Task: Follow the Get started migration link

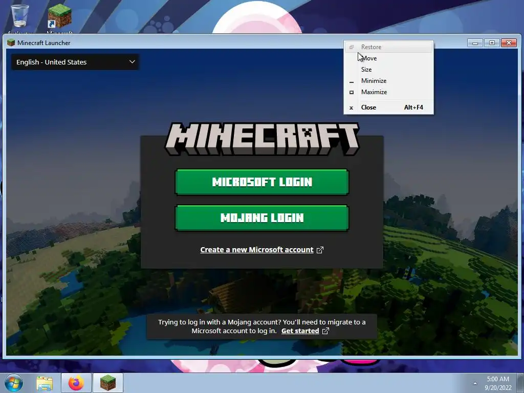Action: (x=300, y=331)
